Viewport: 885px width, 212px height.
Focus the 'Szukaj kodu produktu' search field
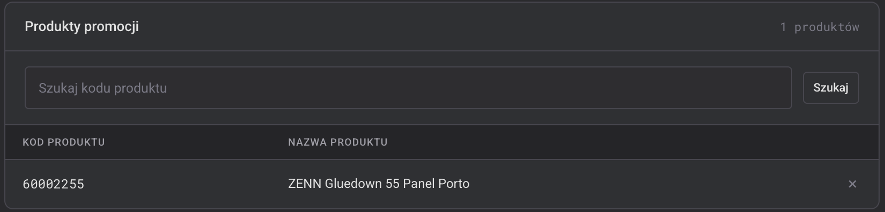(408, 88)
